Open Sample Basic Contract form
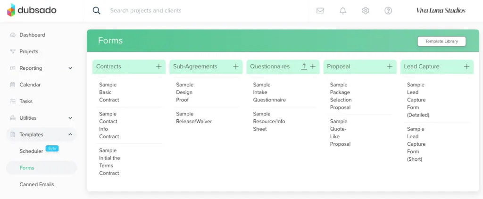 click(x=109, y=92)
